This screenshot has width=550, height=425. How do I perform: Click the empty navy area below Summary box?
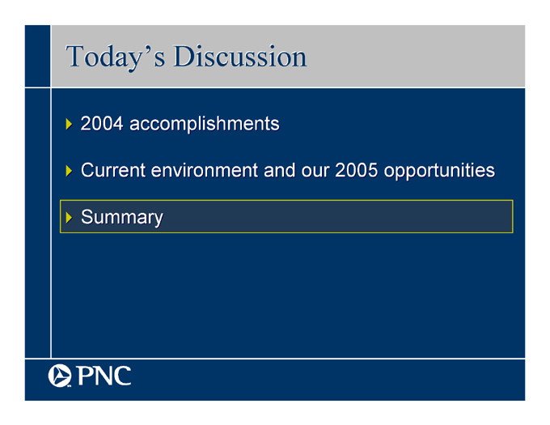[x=288, y=295]
